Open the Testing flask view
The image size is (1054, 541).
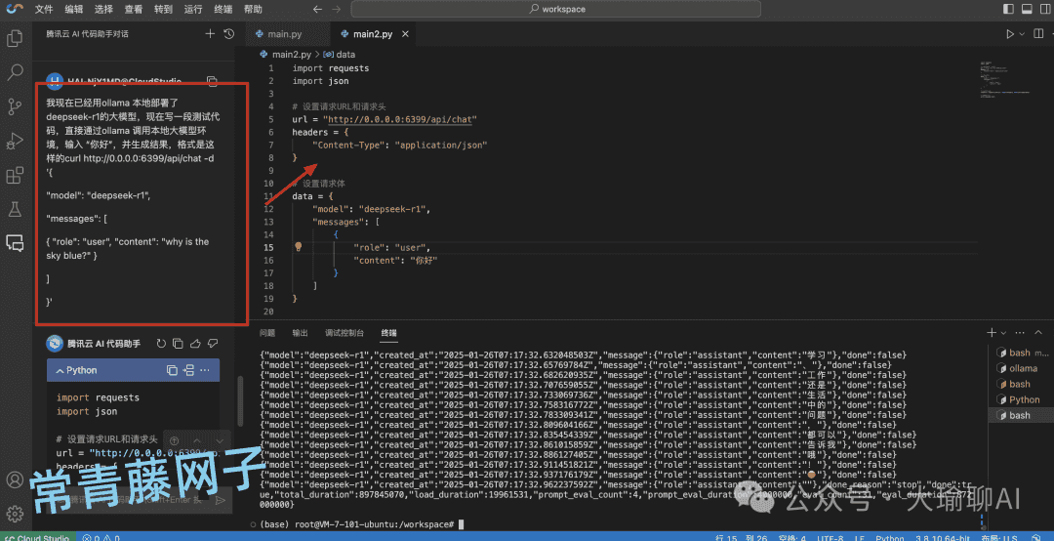pyautogui.click(x=15, y=209)
